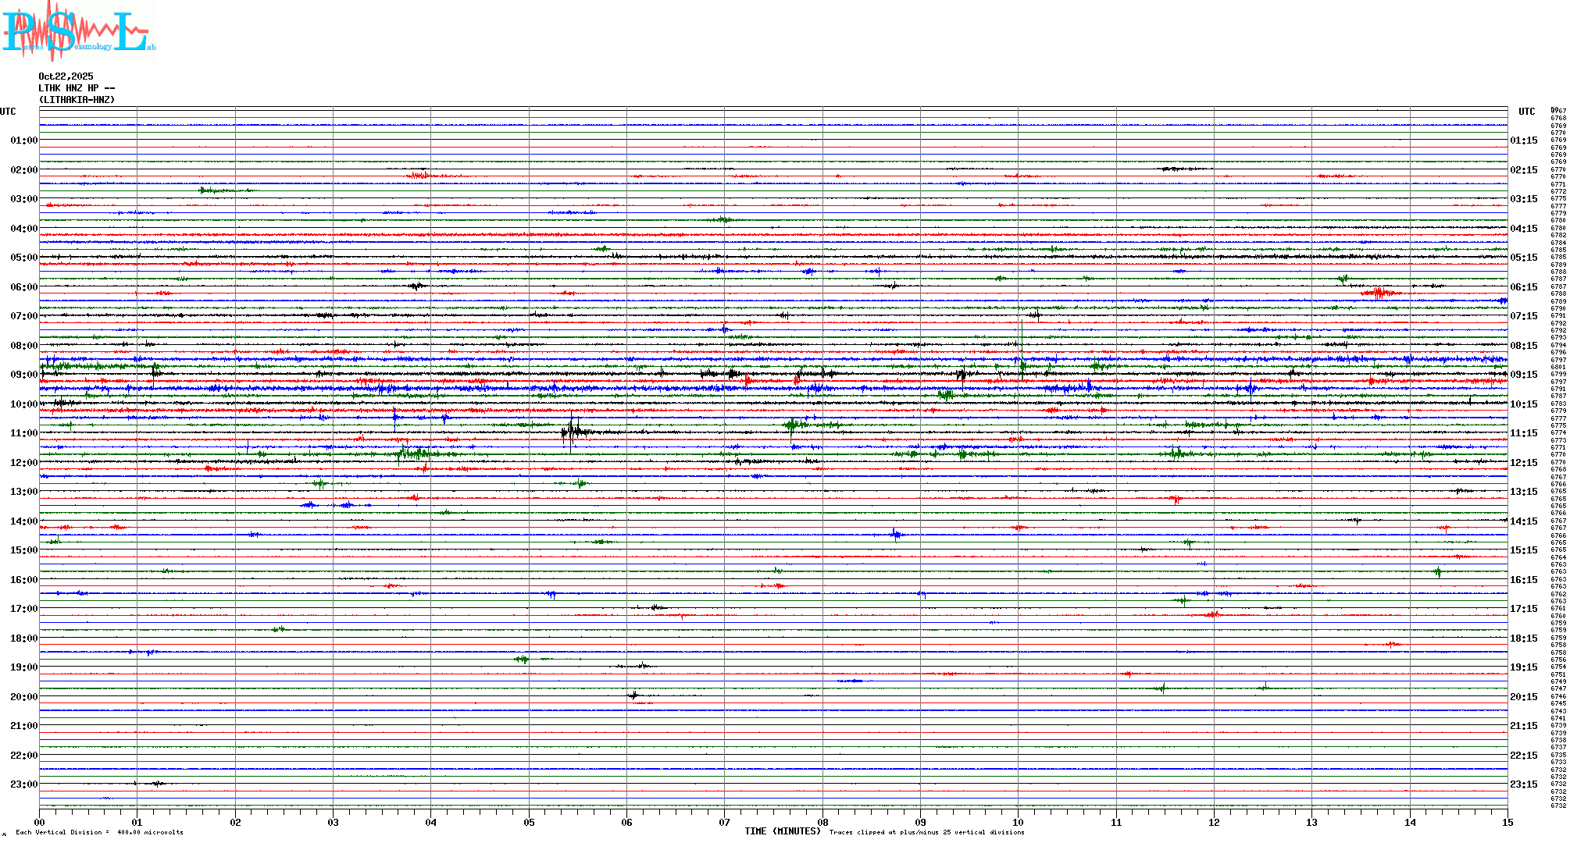
Task: Click minute marker 05 on bottom axis
Action: coord(529,822)
